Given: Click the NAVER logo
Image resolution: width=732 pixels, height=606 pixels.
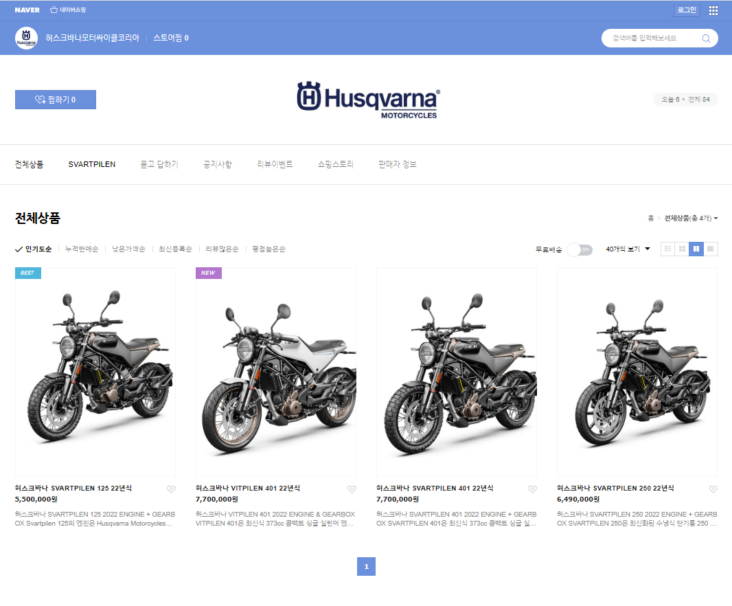Looking at the screenshot, I should click(27, 10).
